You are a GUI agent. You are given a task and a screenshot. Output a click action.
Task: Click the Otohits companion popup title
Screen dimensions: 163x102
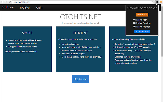click(142, 8)
